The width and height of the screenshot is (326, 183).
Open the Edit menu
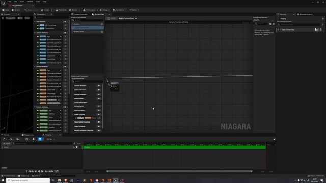point(15,2)
